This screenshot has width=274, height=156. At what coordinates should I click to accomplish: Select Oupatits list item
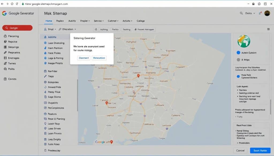pos(51,103)
